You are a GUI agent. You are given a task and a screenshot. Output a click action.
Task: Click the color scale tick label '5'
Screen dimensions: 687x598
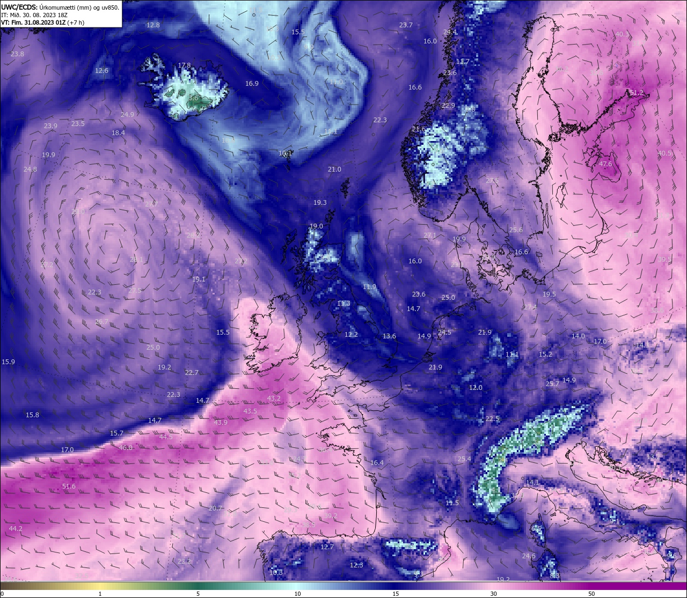198,594
